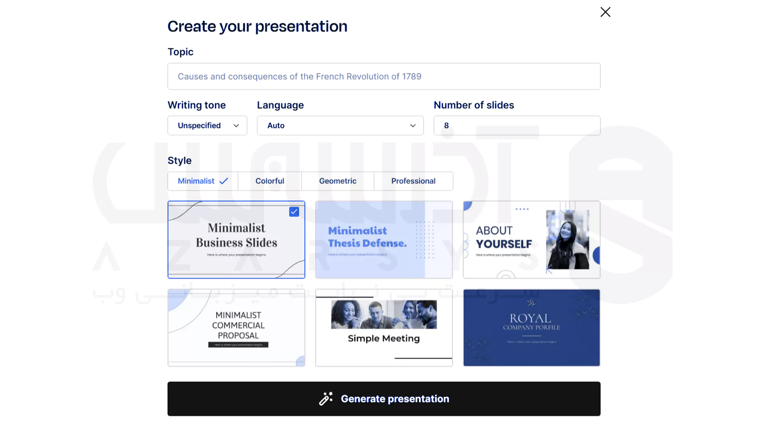Select the Geometric style tab
The image size is (765, 430).
click(x=338, y=181)
